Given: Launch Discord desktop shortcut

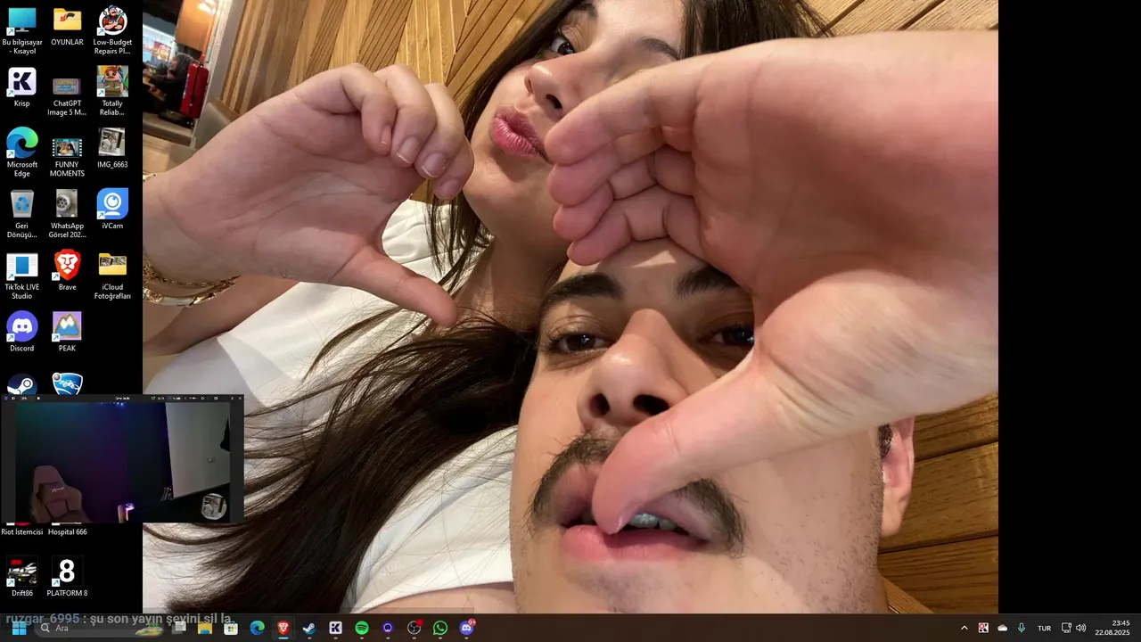Looking at the screenshot, I should pos(22,332).
